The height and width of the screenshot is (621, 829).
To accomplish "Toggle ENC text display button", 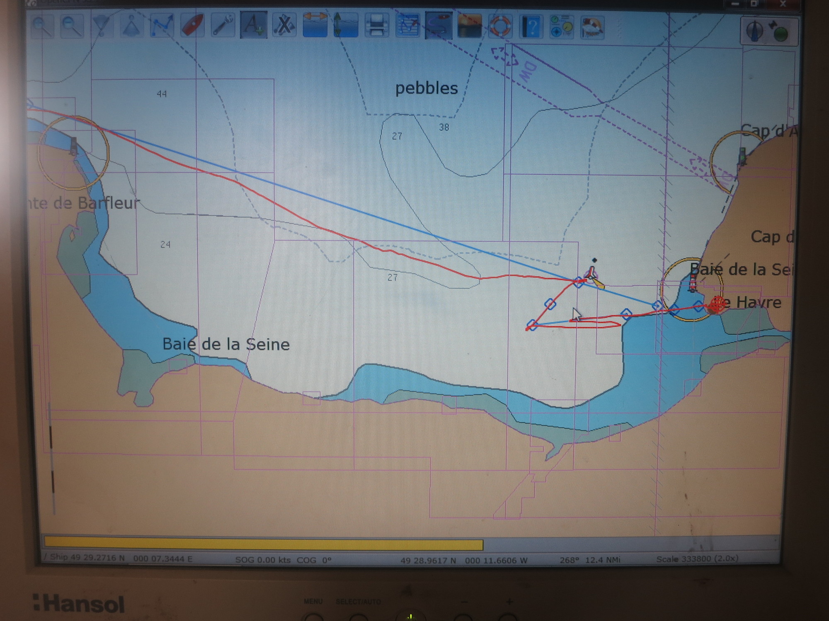I will click(x=253, y=26).
